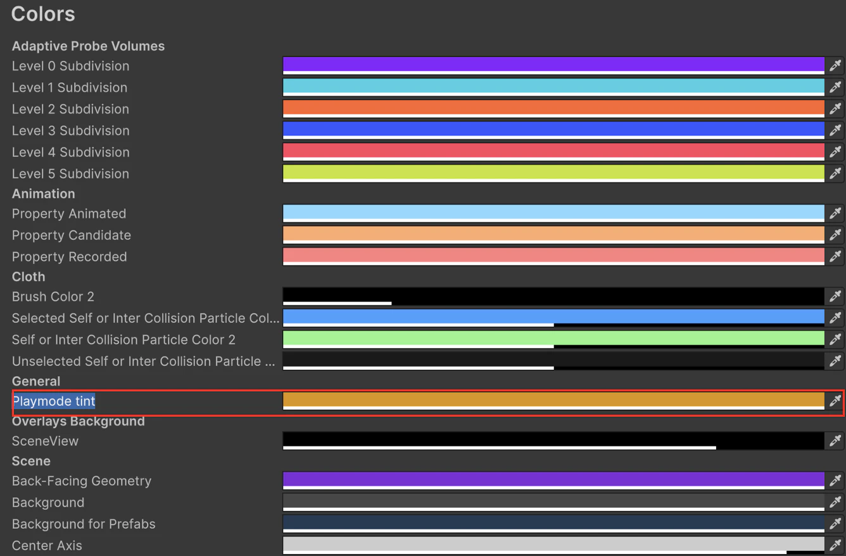The width and height of the screenshot is (846, 556).
Task: Click the Scene Background eyedropper
Action: (x=835, y=502)
